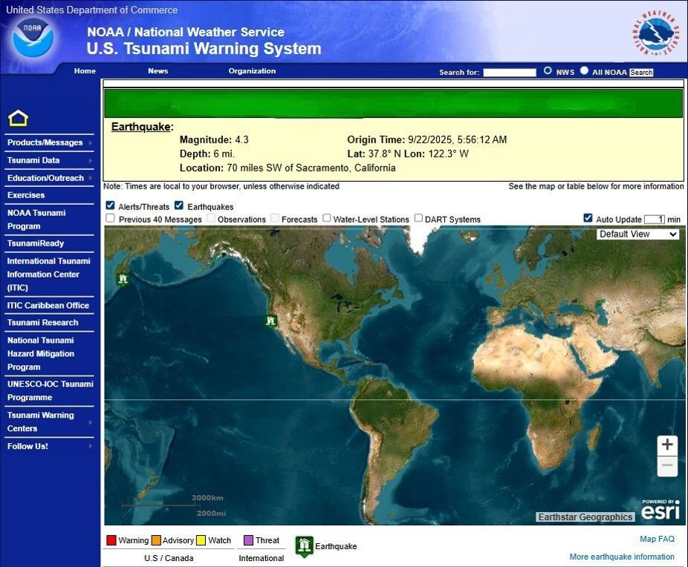
Task: Select the NWS search radio button
Action: pyautogui.click(x=549, y=71)
